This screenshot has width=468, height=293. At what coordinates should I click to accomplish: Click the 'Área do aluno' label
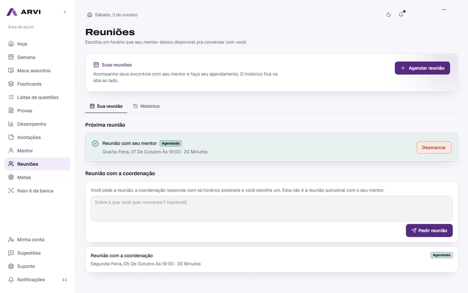[x=21, y=27]
